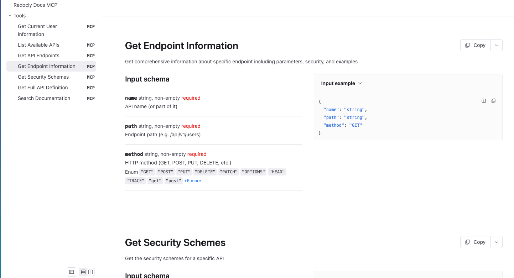Show the +6 more enum values
The height and width of the screenshot is (278, 514).
(x=192, y=181)
